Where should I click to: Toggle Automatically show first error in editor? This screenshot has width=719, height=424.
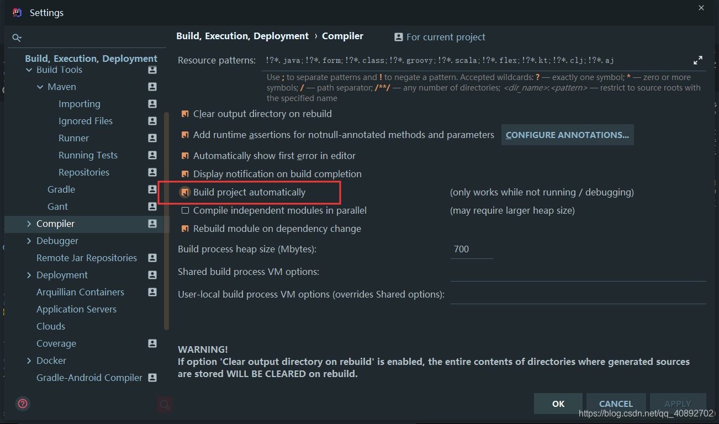186,156
